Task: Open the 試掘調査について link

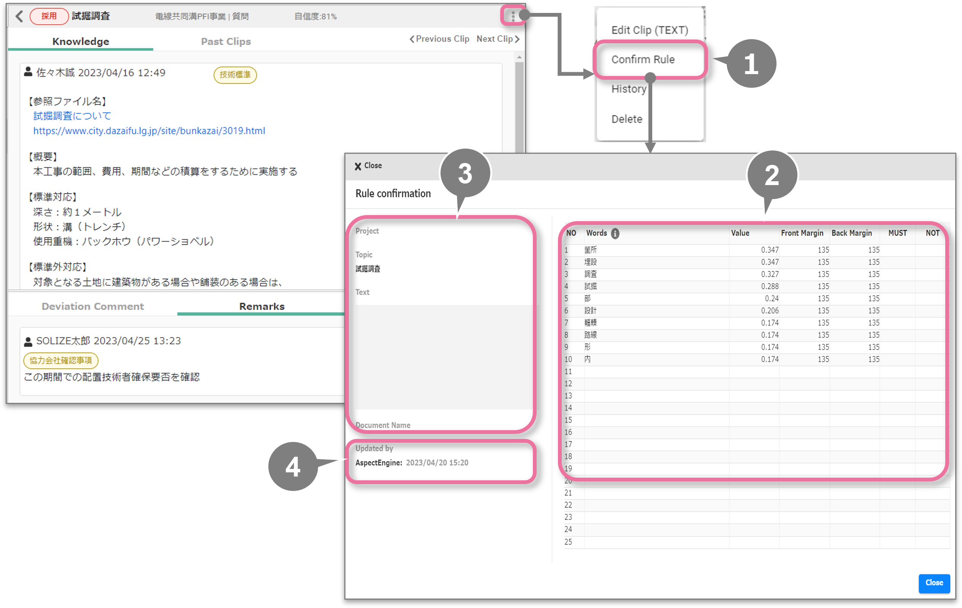Action: [x=72, y=116]
